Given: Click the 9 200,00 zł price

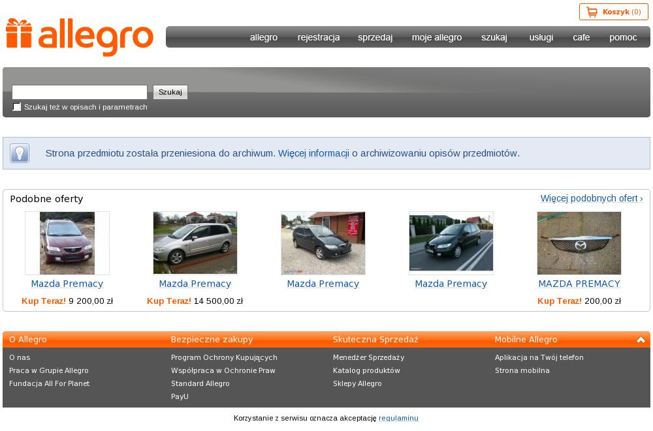Looking at the screenshot, I should coord(91,301).
